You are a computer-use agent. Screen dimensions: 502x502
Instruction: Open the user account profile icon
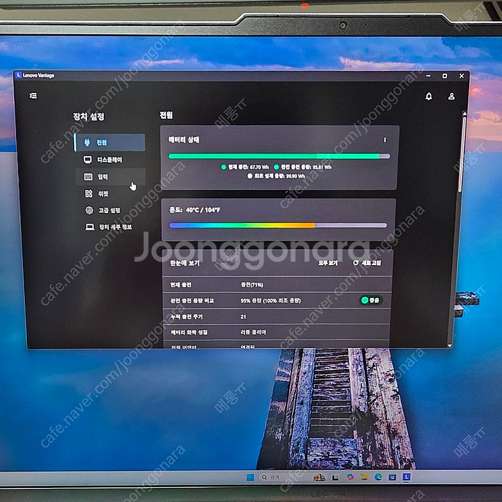pyautogui.click(x=452, y=96)
